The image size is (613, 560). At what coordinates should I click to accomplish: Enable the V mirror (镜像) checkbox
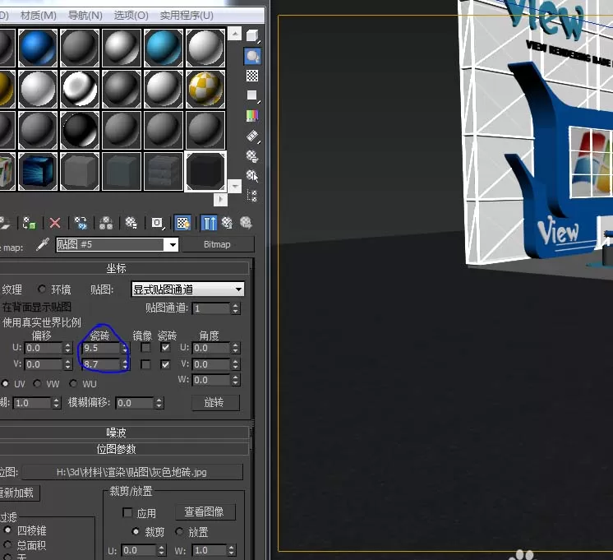(145, 364)
